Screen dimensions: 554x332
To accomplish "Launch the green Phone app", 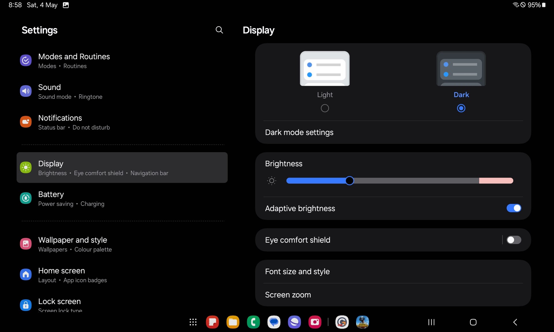I will point(253,322).
